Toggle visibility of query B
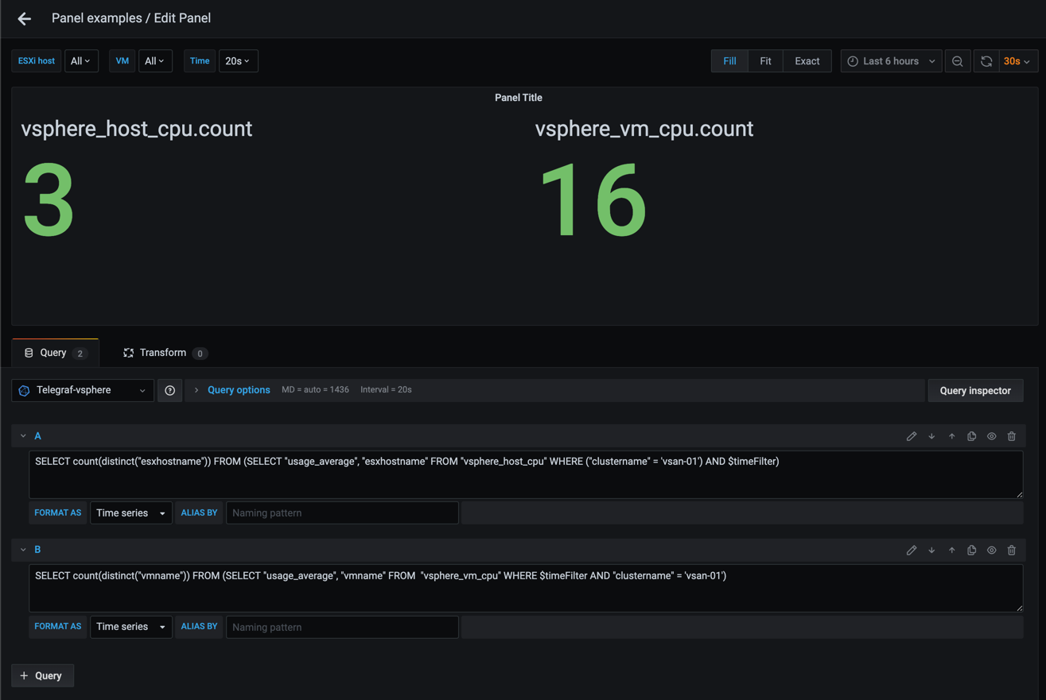Viewport: 1046px width, 700px height. (x=991, y=550)
